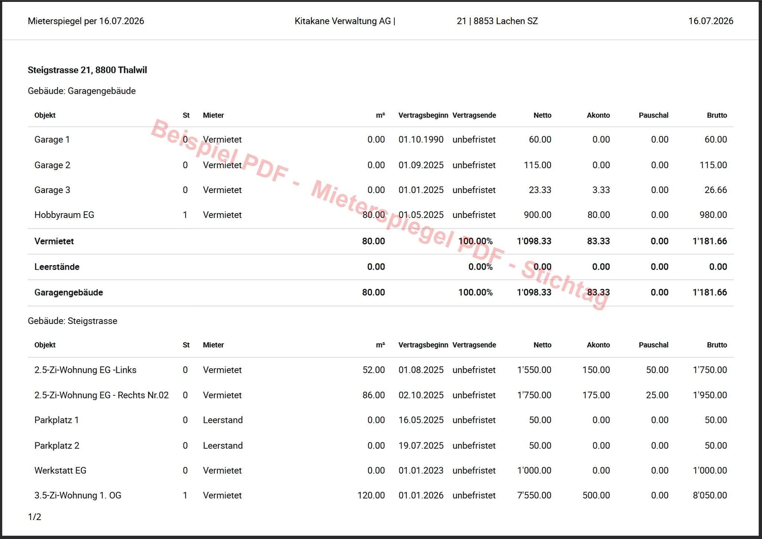762x539 pixels.
Task: Select contract start '01.01.2023' of Werkstatt EG
Action: [421, 471]
